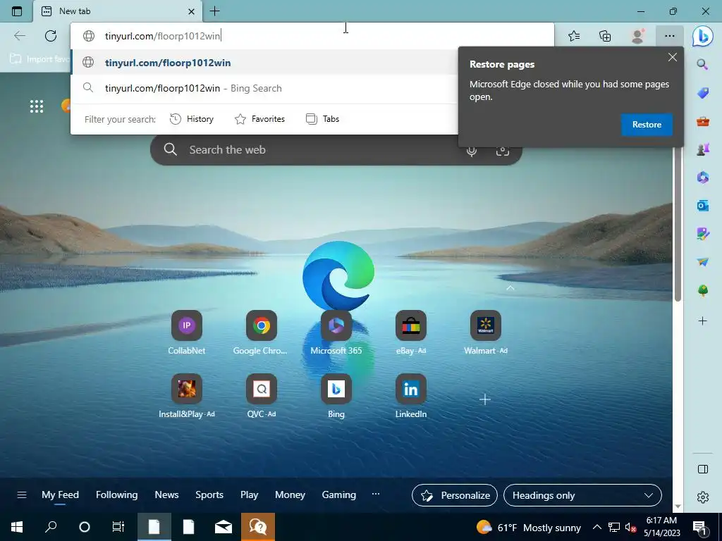Expand the Headings only dropdown
The width and height of the screenshot is (722, 541).
pyautogui.click(x=582, y=495)
